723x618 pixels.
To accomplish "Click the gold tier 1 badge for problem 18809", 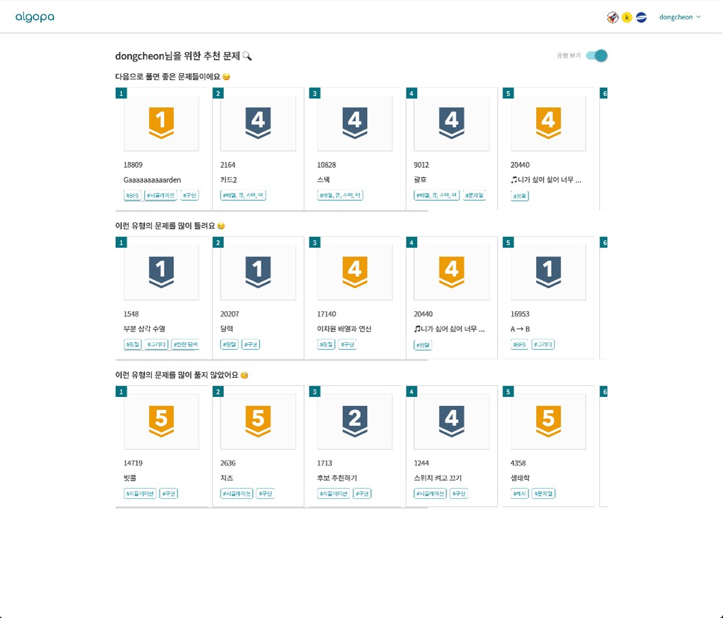I will 161,123.
